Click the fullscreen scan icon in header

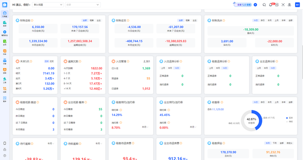[x=283, y=5]
